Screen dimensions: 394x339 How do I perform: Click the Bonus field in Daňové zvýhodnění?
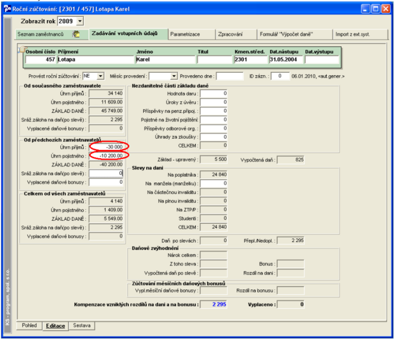(x=291, y=264)
